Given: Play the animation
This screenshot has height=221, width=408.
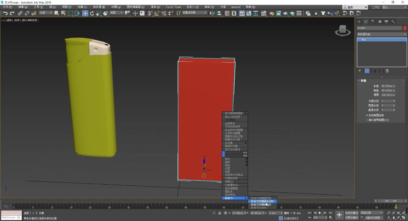Looking at the screenshot, I should pyautogui.click(x=320, y=213).
